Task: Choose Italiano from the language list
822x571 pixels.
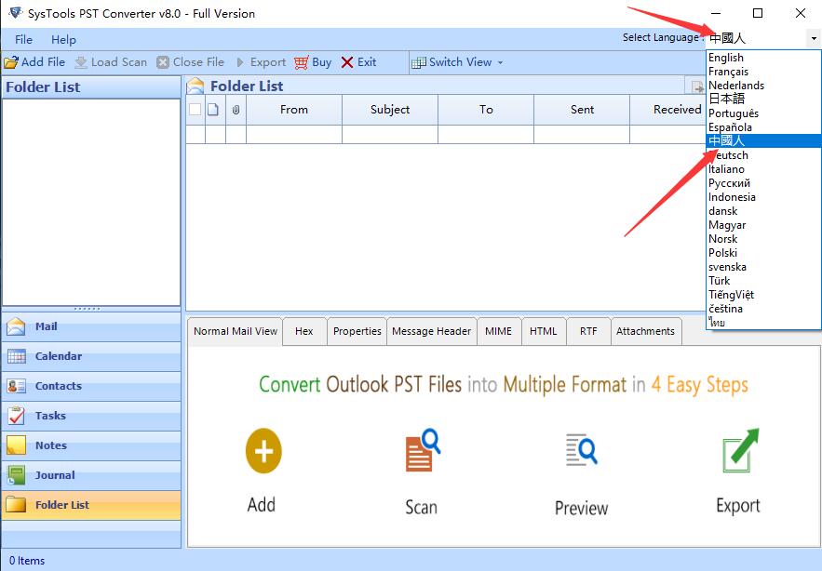Action: coord(763,169)
